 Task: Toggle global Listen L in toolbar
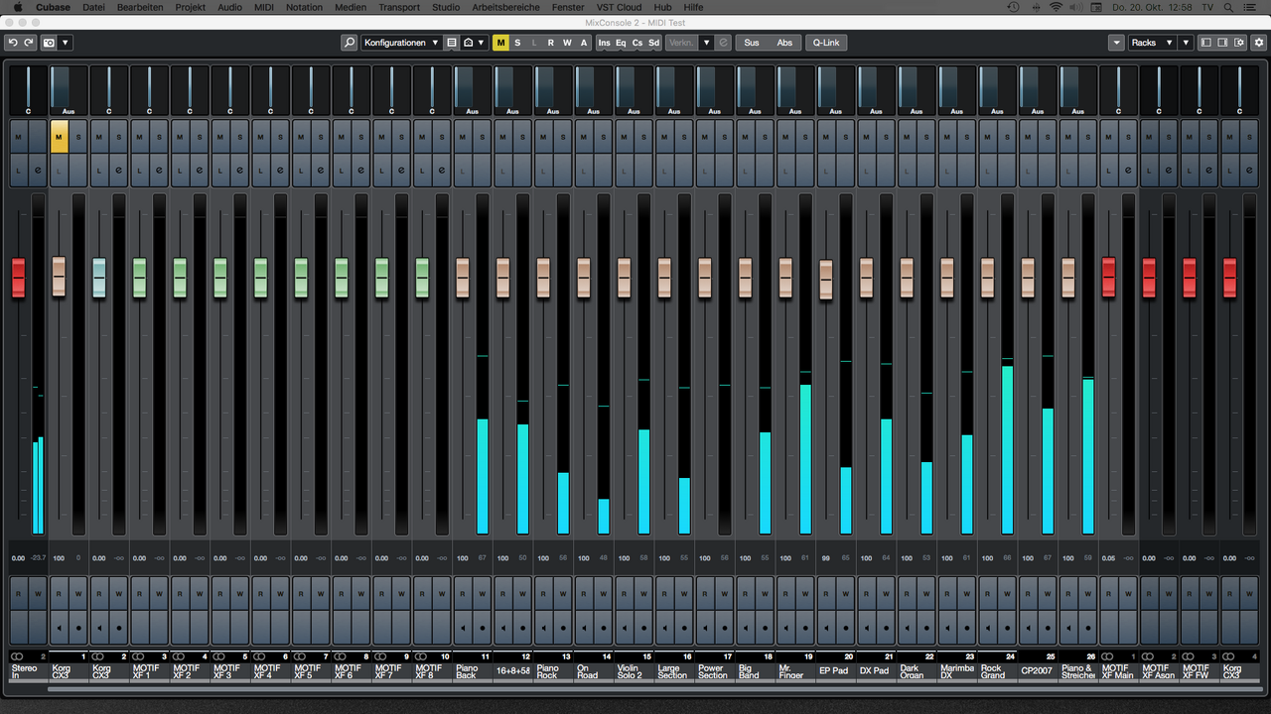pyautogui.click(x=534, y=43)
